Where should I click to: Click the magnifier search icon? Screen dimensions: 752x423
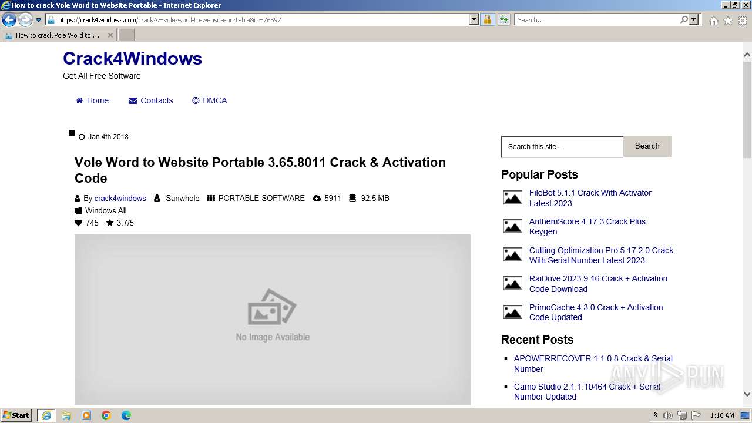pos(684,20)
